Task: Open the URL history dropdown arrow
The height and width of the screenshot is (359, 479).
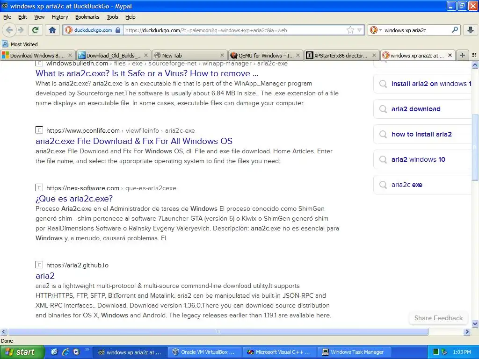Action: click(x=360, y=30)
